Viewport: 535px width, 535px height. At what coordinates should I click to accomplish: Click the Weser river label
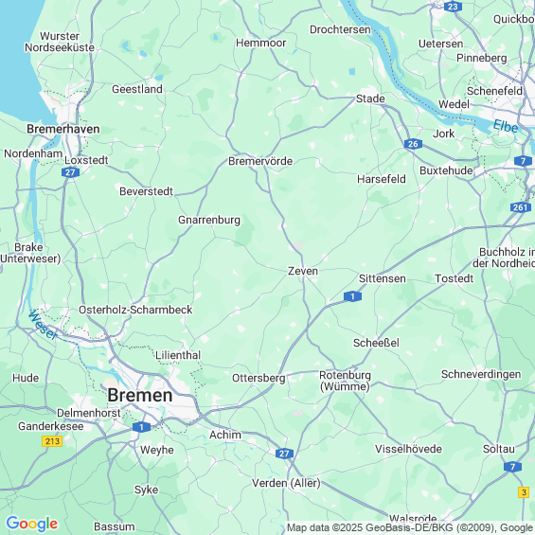point(44,325)
